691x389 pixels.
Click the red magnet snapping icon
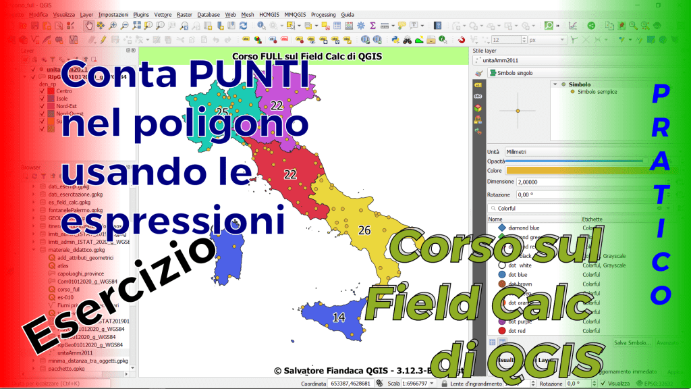(462, 40)
